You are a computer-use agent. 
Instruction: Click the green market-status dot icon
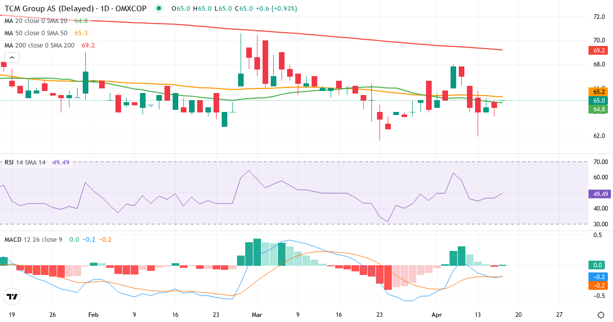(159, 8)
